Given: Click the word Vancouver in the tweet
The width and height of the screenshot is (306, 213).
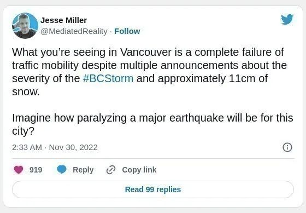Looking at the screenshot, I should [146, 52].
